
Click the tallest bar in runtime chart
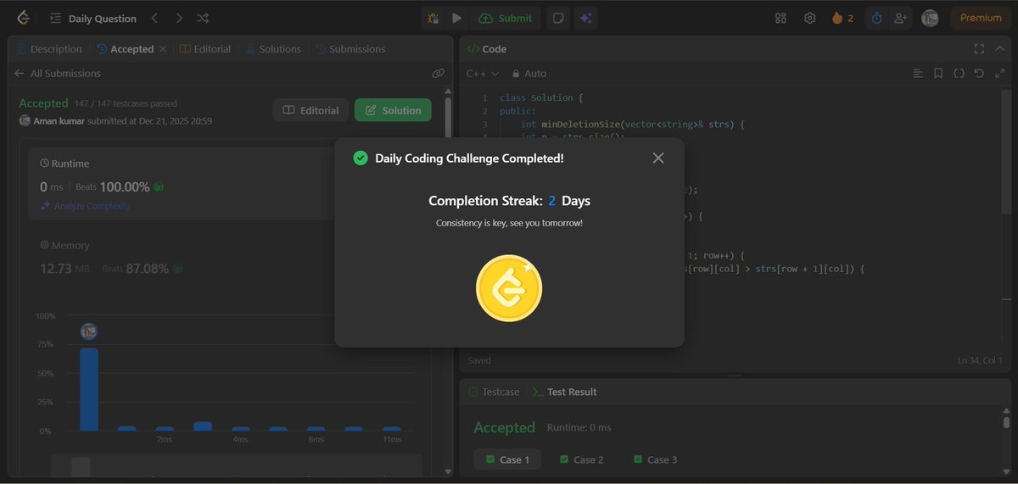tap(89, 389)
